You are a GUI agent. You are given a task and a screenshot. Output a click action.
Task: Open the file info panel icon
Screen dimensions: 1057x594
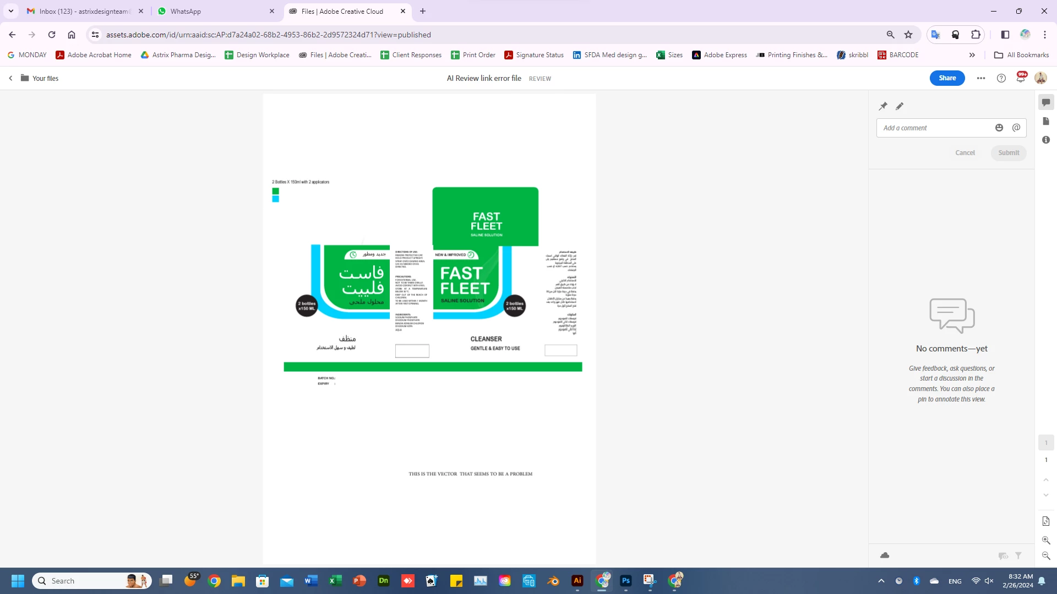1046,140
